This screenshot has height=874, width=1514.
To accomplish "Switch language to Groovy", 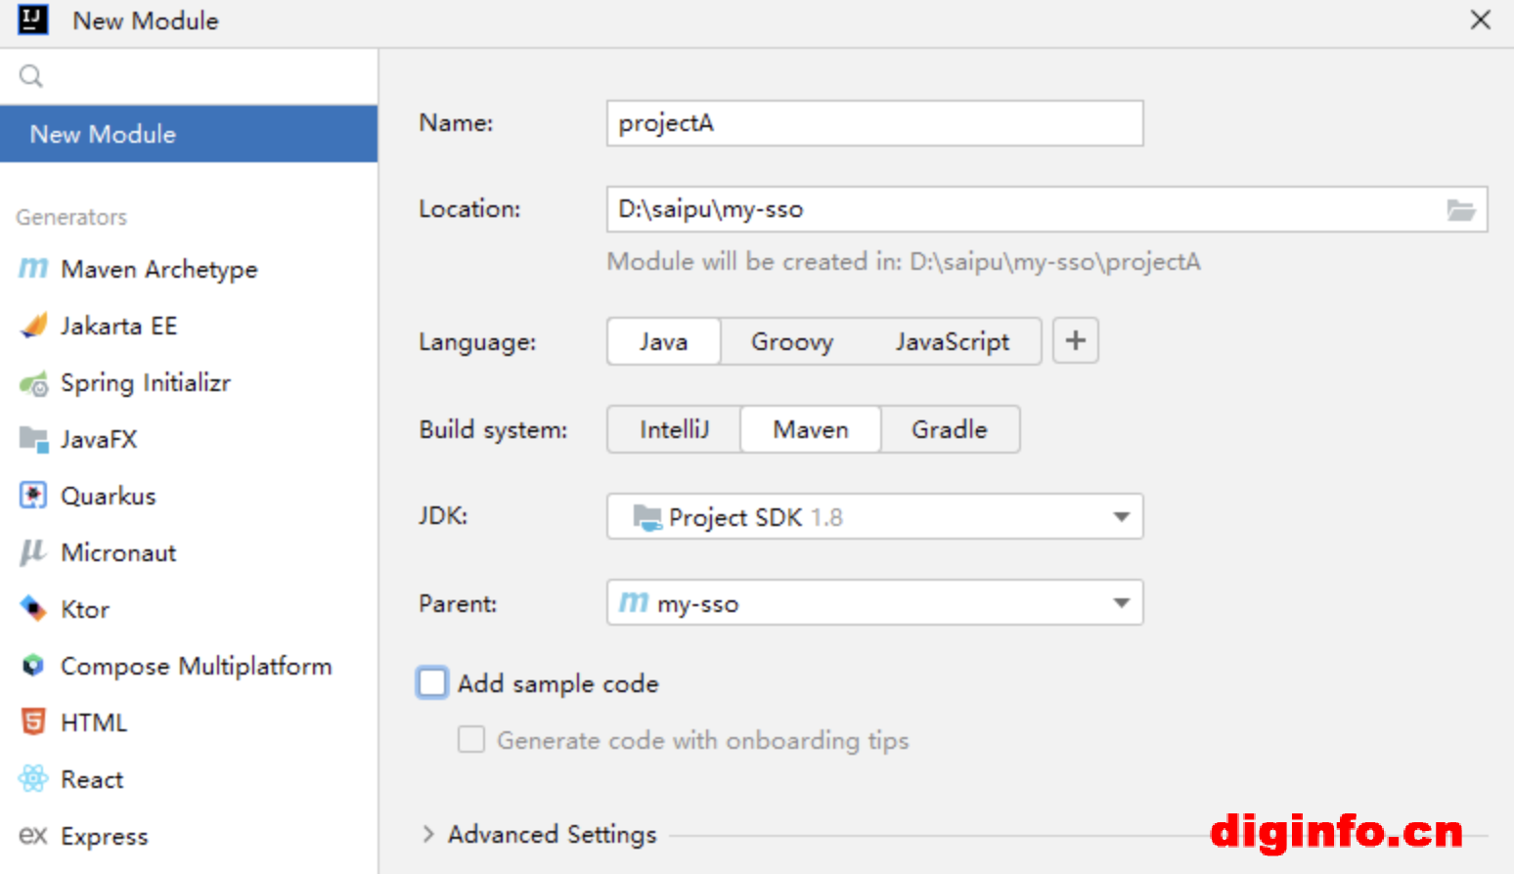I will pyautogui.click(x=791, y=342).
